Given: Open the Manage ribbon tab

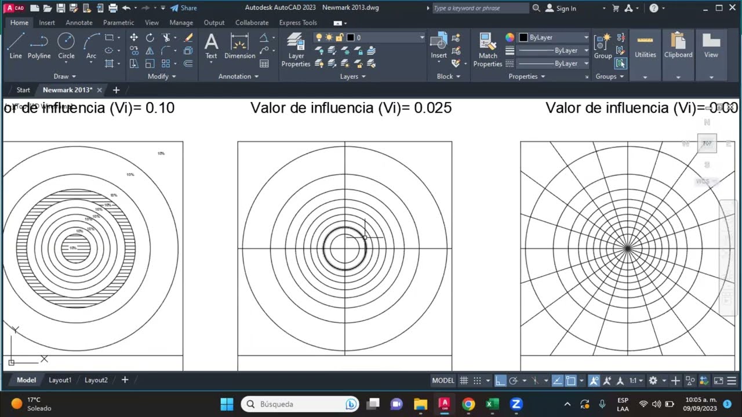Looking at the screenshot, I should click(x=181, y=23).
